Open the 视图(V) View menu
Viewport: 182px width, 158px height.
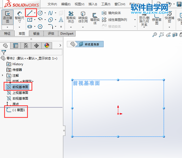[79, 4]
